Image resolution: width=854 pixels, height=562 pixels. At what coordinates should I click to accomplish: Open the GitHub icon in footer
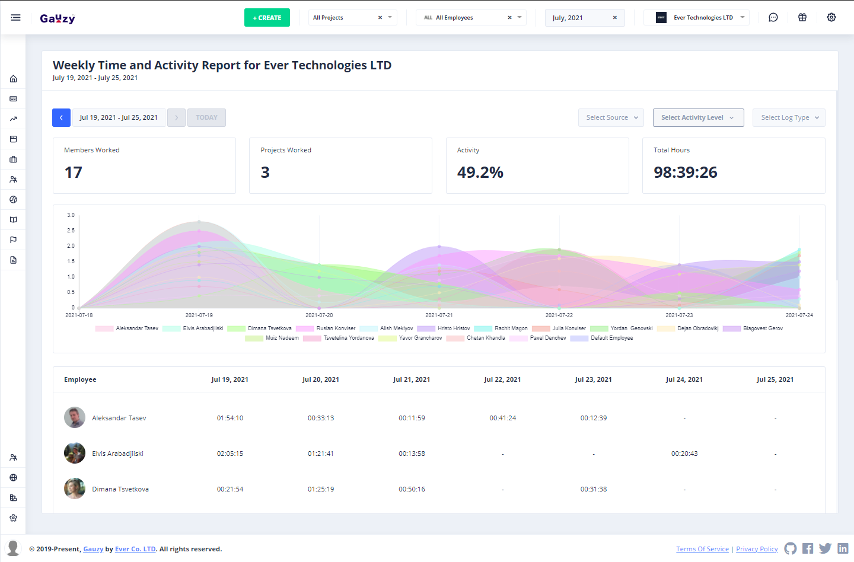tap(790, 548)
